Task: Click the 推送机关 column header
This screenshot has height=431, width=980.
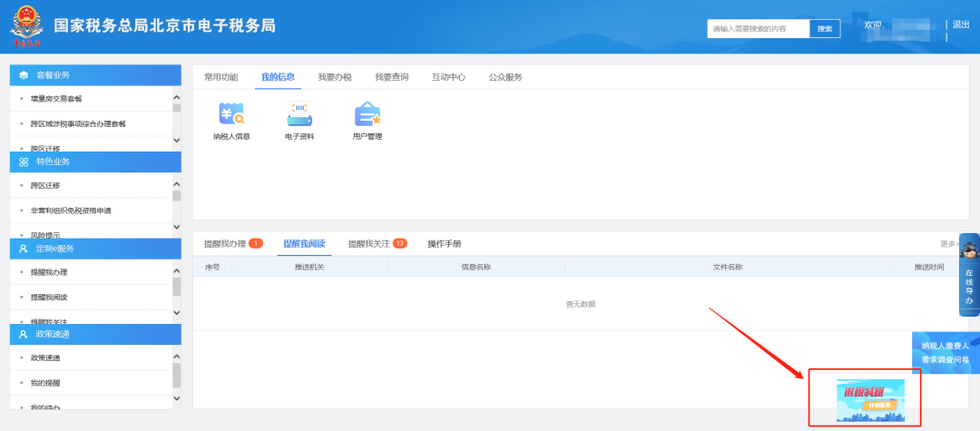Action: (309, 267)
